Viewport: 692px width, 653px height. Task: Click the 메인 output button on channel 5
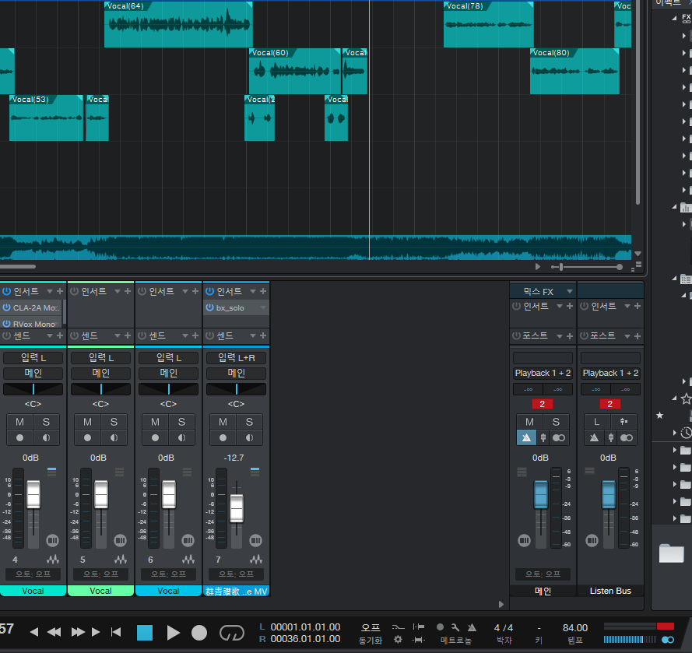click(x=100, y=374)
